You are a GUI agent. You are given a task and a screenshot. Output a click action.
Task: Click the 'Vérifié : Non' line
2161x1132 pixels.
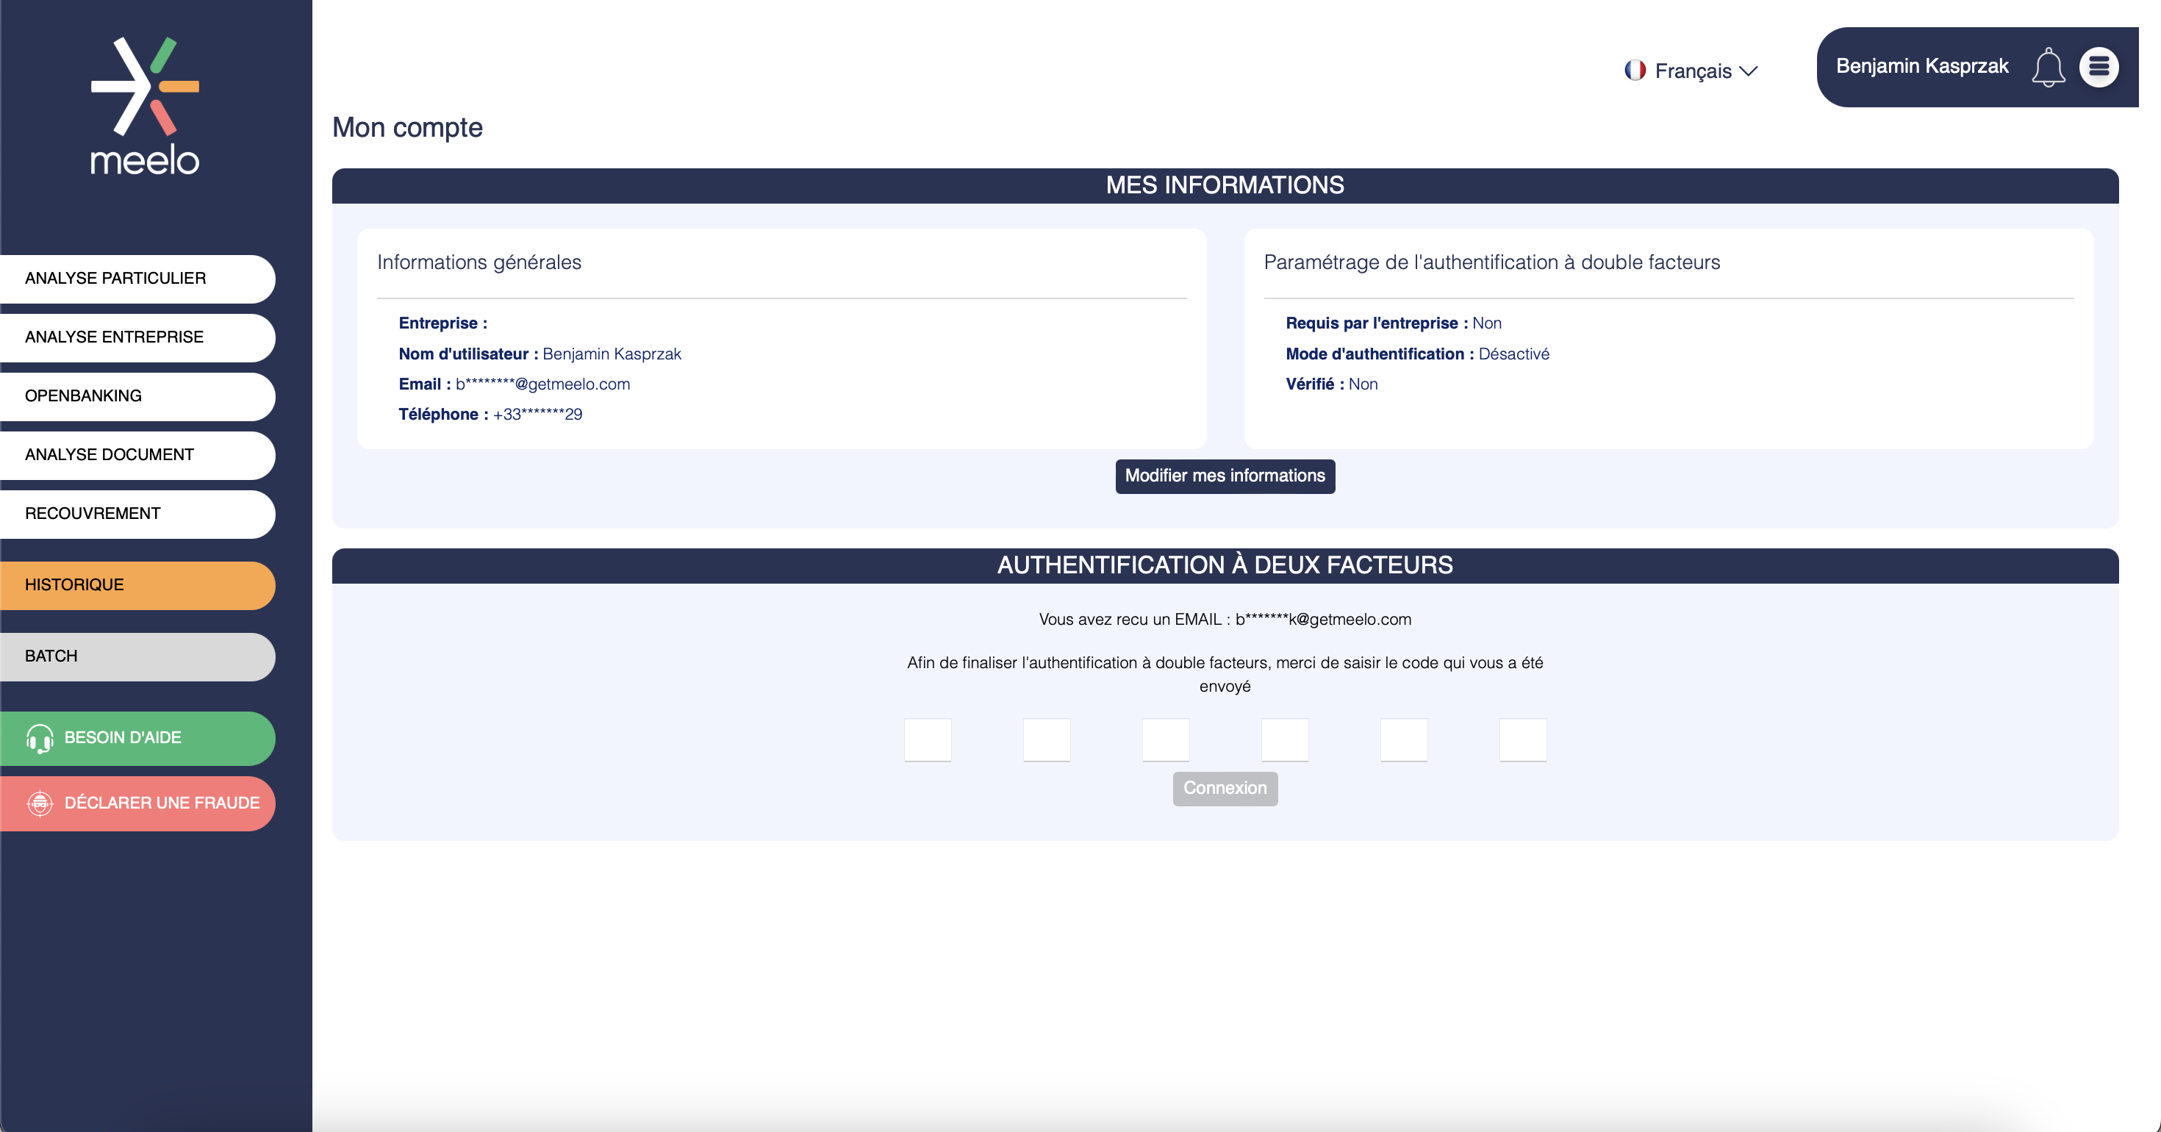(x=1331, y=384)
